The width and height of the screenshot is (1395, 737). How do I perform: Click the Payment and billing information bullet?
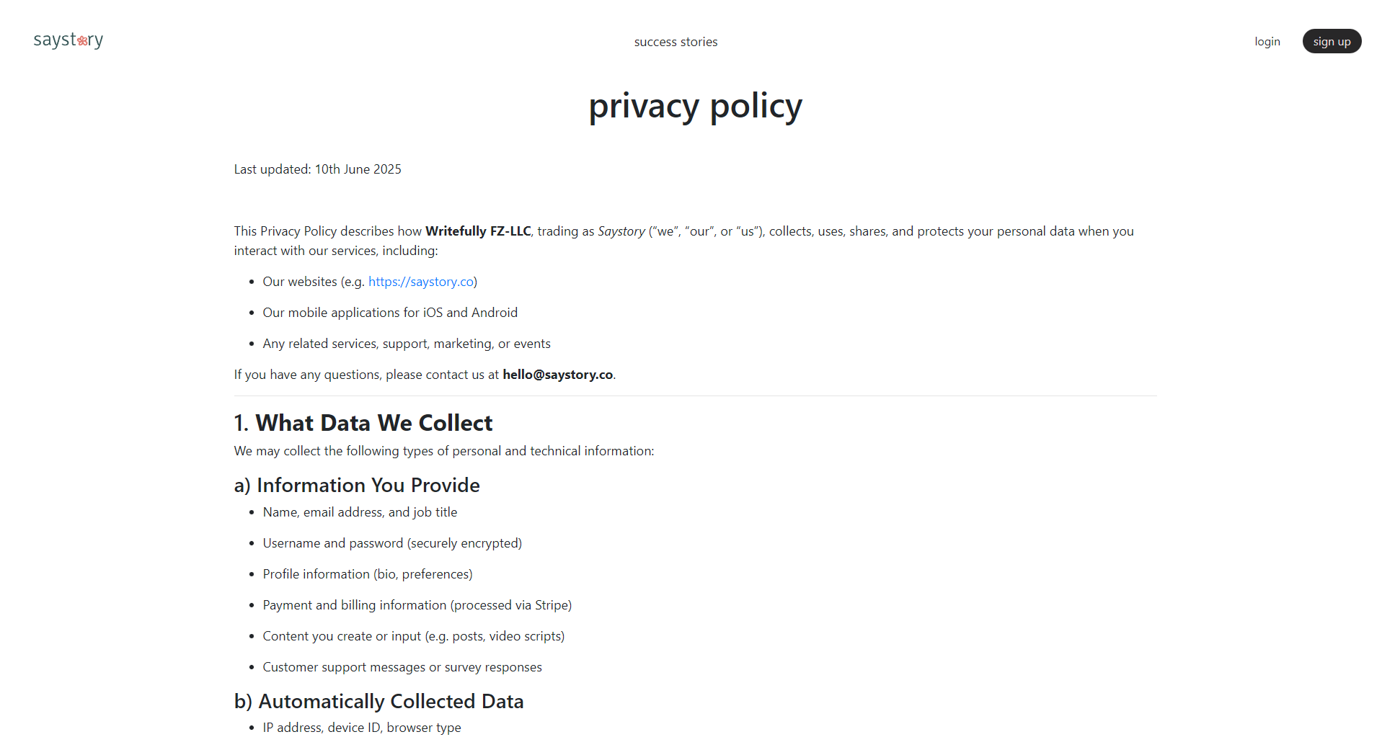(x=417, y=605)
